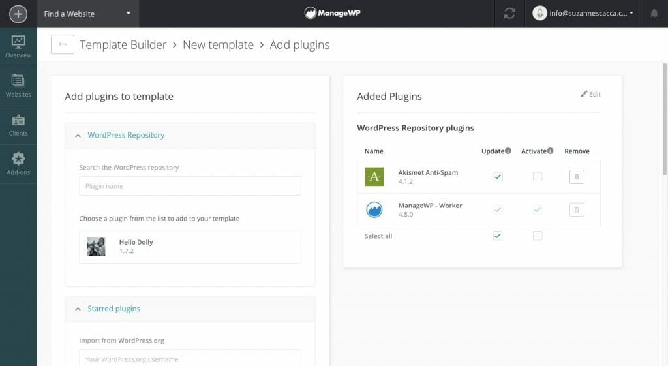This screenshot has height=366, width=668.
Task: Click the Name column header
Action: [x=374, y=151]
